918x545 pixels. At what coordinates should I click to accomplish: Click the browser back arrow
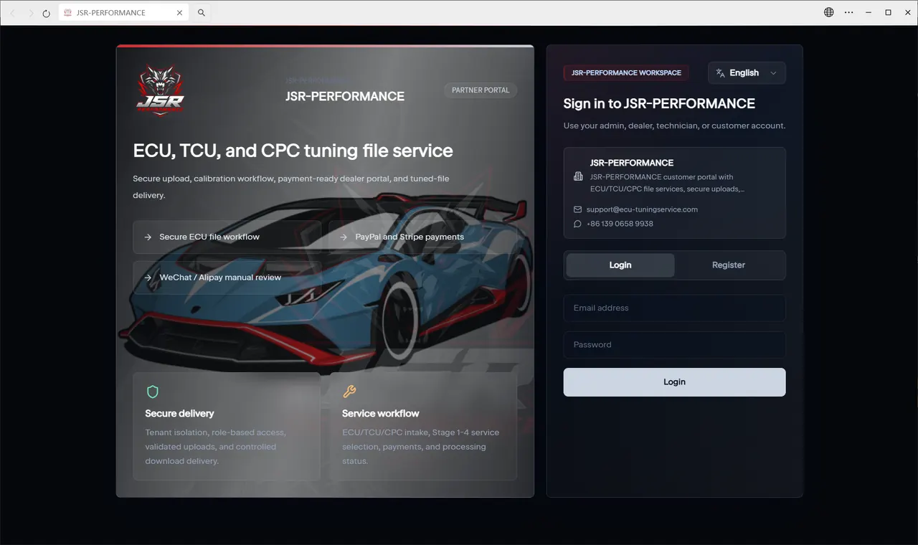pyautogui.click(x=12, y=13)
